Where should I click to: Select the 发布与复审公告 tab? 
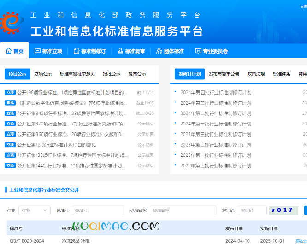click(224, 74)
